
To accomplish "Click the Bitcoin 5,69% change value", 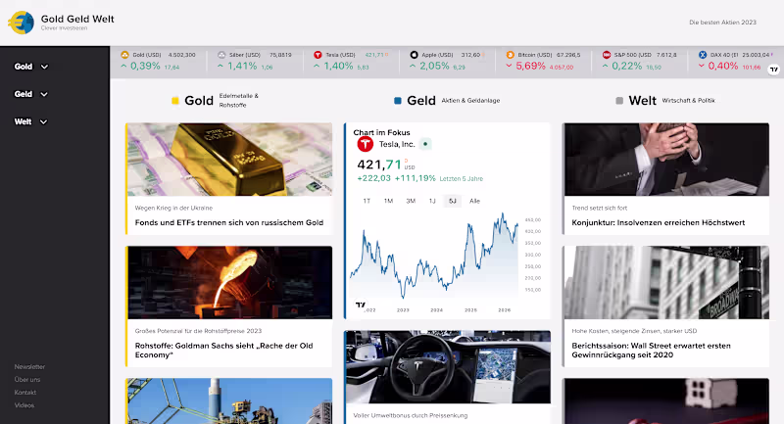I will 530,66.
